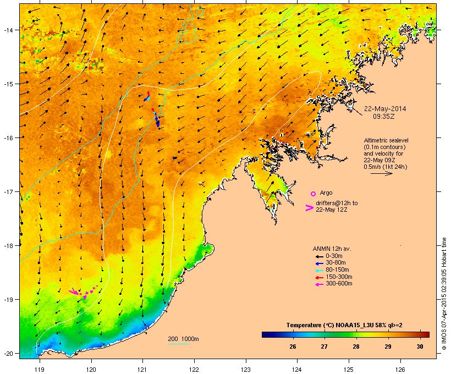Click the 30-80m depth label
The width and height of the screenshot is (451, 374).
[335, 263]
